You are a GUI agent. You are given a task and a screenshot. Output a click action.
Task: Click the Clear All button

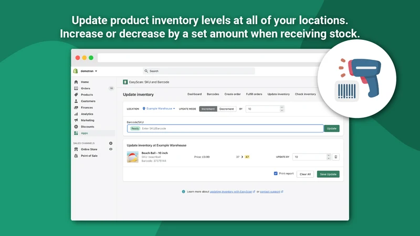(x=305, y=174)
